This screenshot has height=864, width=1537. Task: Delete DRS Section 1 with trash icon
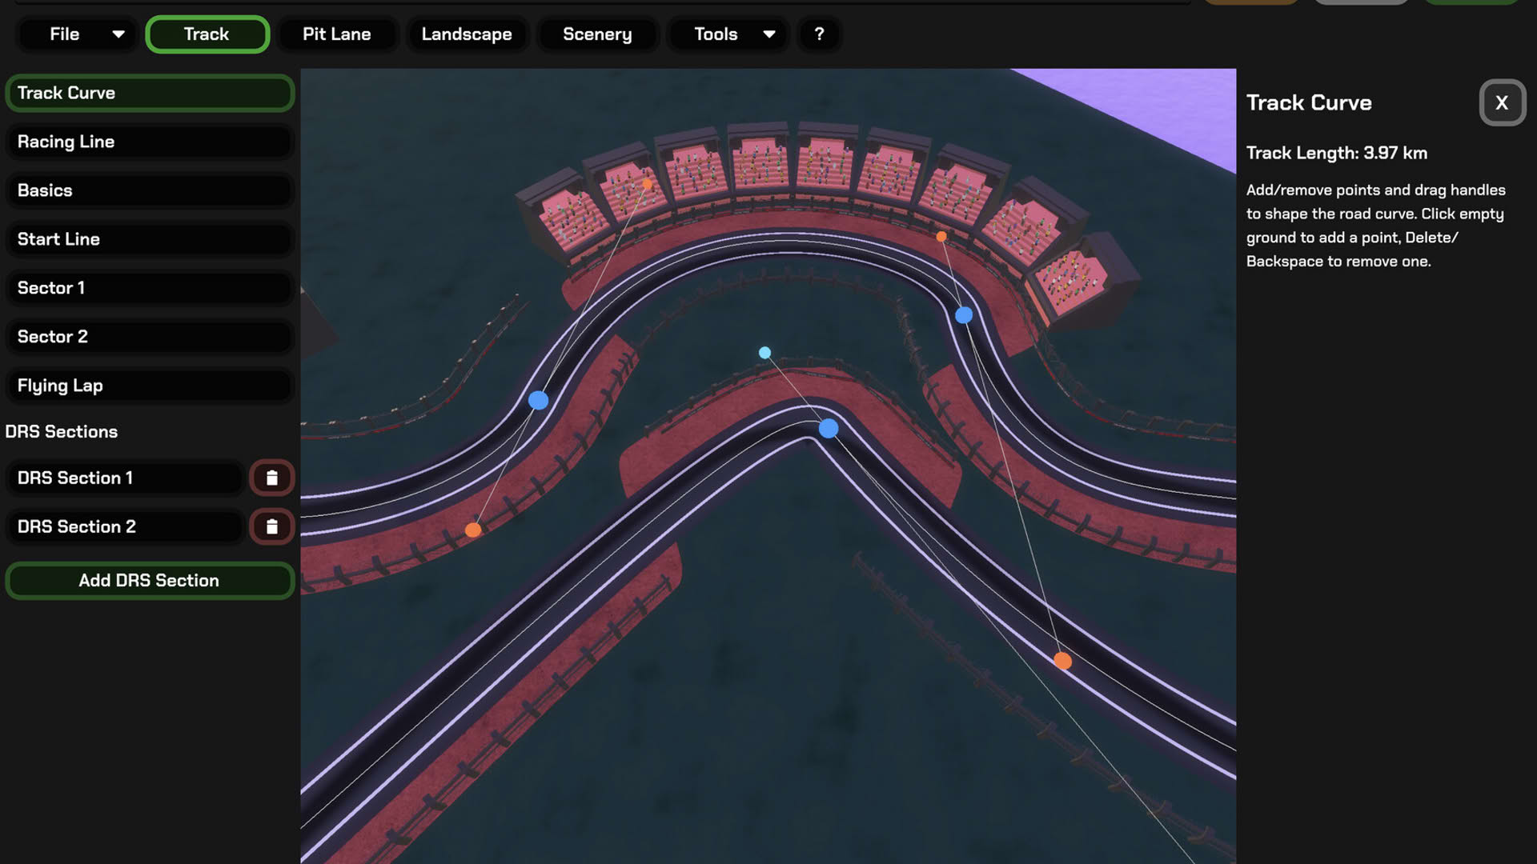click(272, 478)
